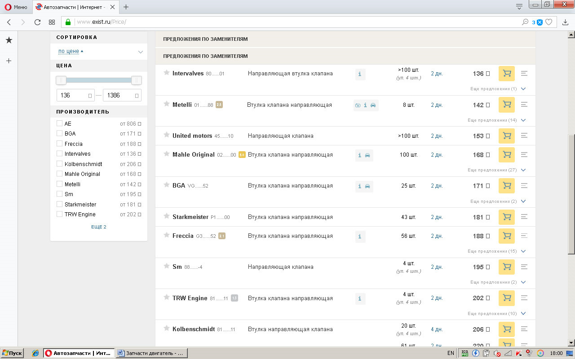
Task: Add Sm part to cart
Action: click(x=507, y=267)
